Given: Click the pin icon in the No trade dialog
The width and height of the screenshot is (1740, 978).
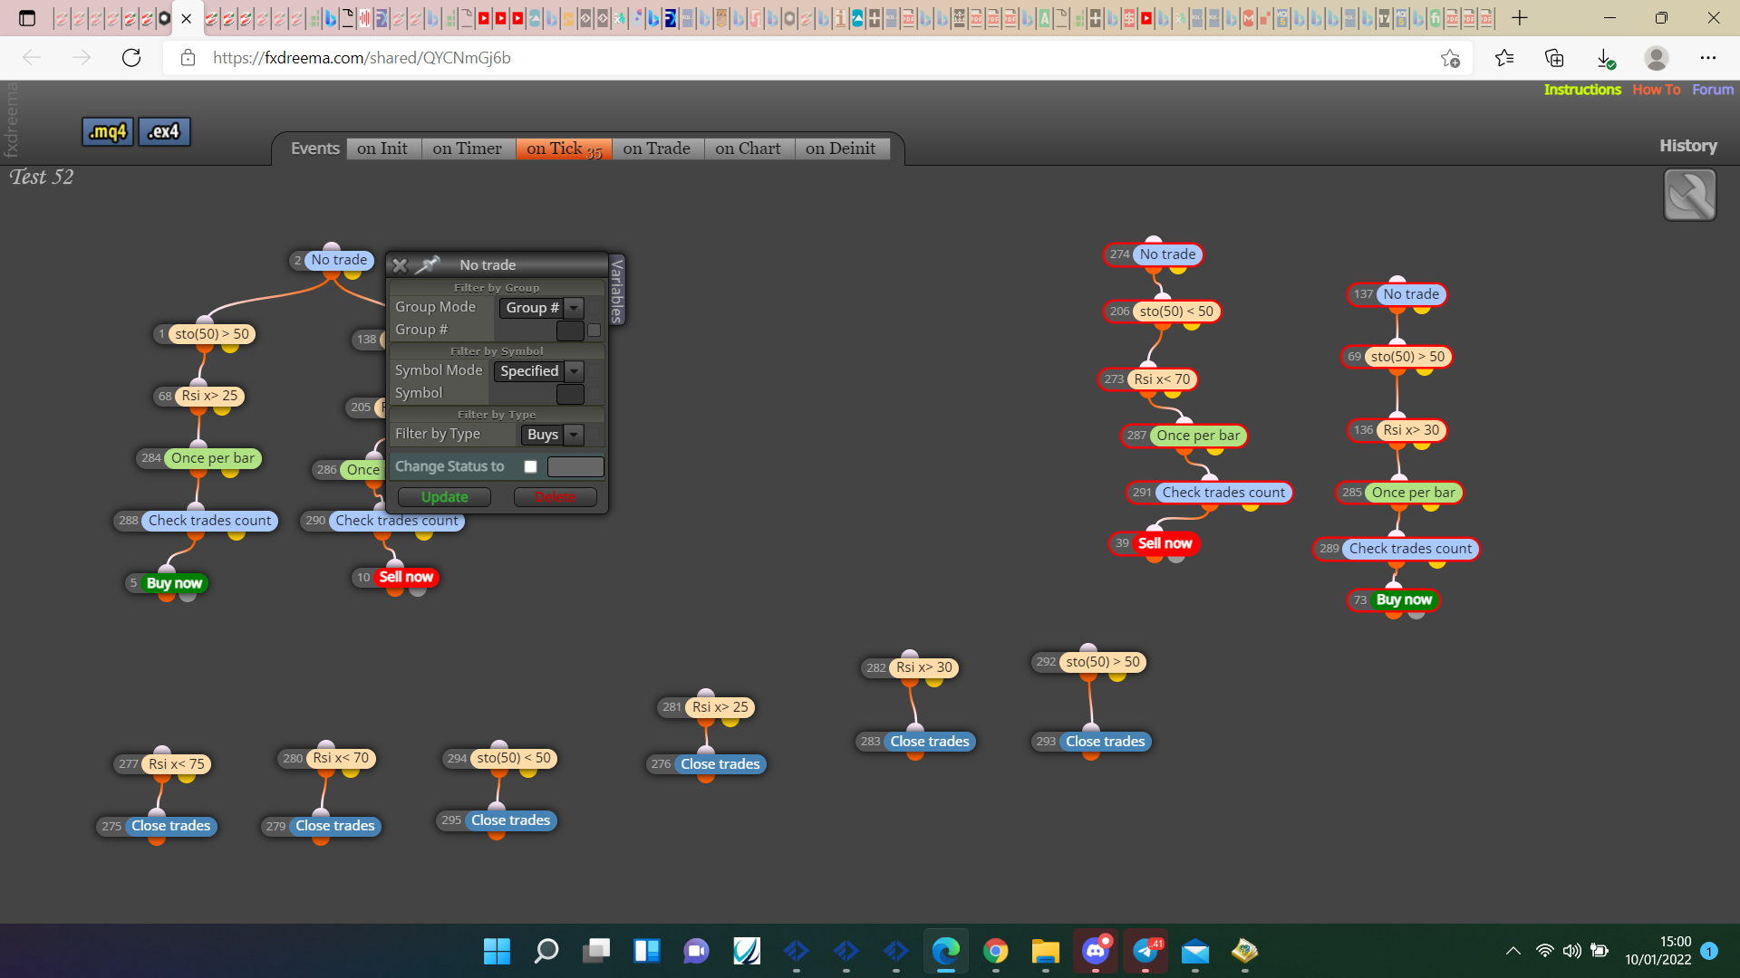Looking at the screenshot, I should 428,264.
